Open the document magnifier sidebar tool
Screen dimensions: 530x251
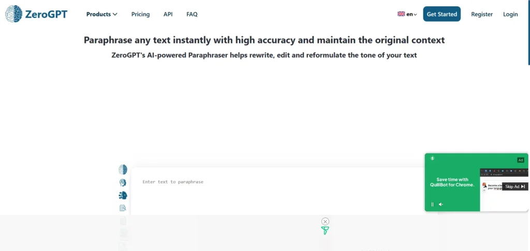123,208
